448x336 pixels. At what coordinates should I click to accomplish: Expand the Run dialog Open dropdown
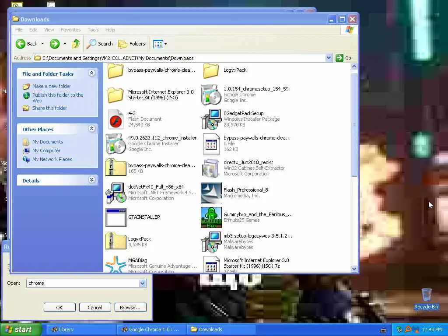(142, 283)
